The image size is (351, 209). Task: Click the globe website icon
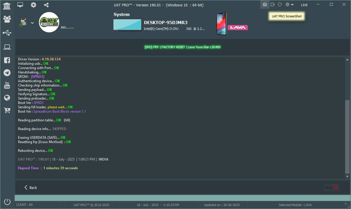coord(7,98)
